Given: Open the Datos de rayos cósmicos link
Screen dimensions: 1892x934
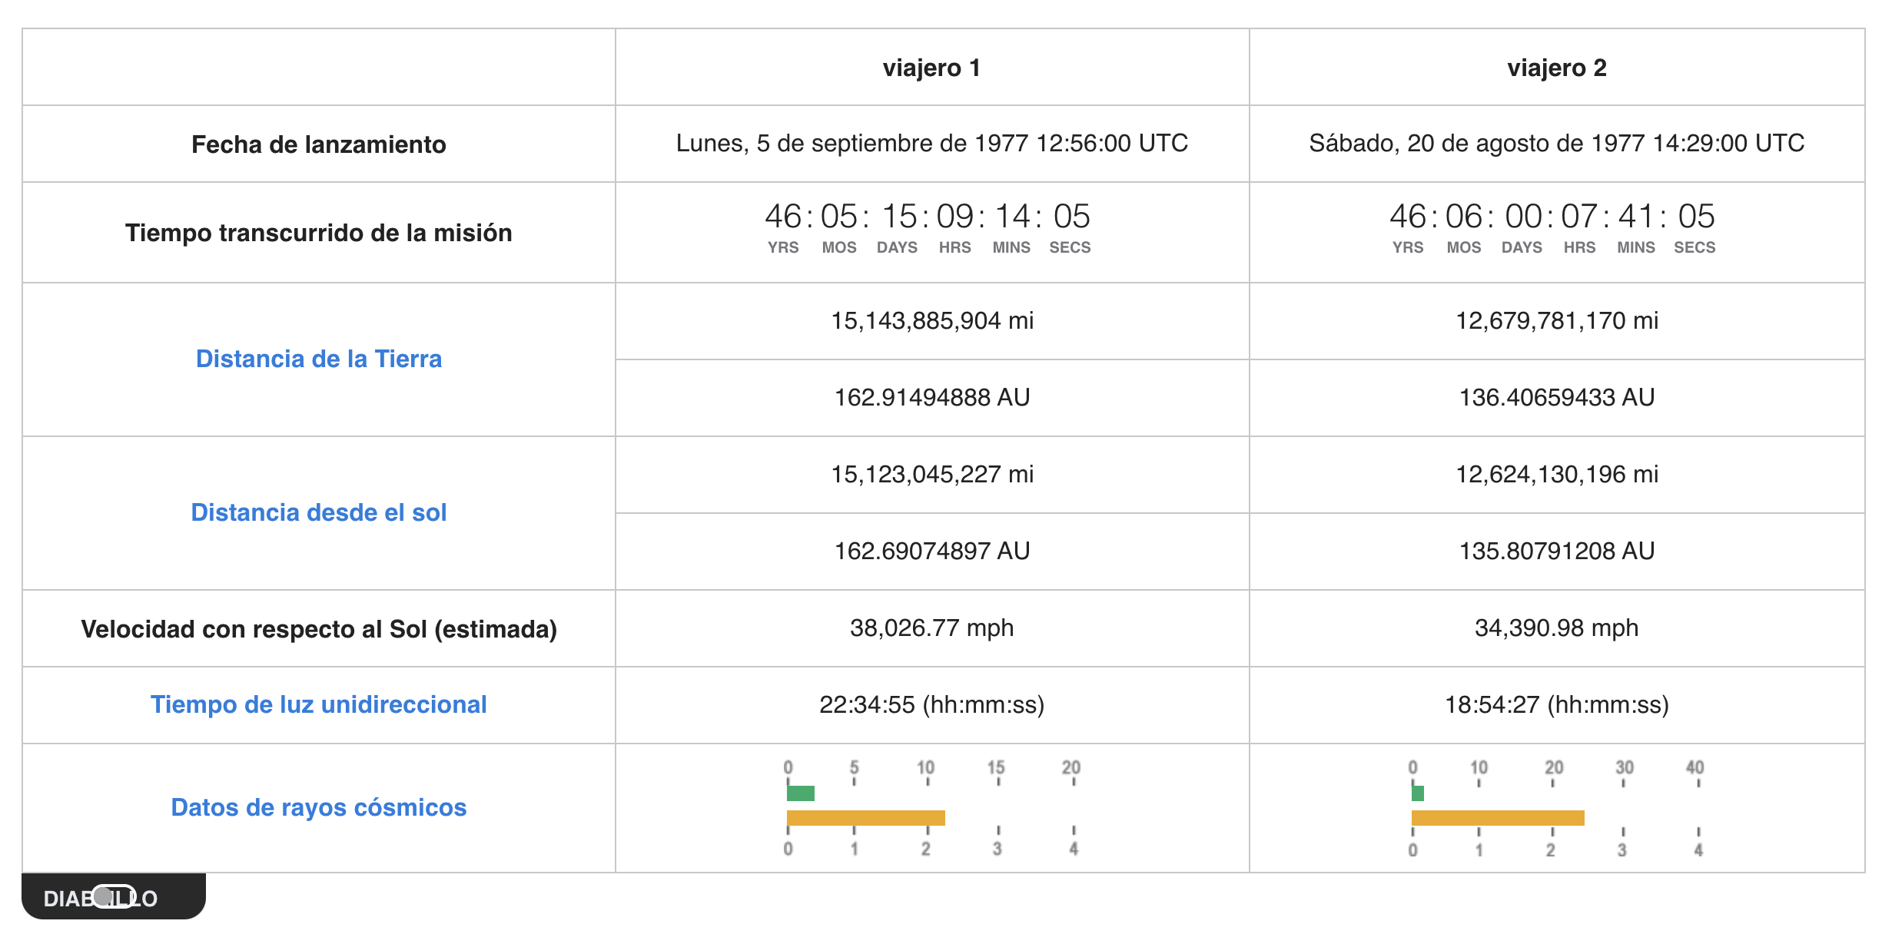Looking at the screenshot, I should [x=318, y=807].
